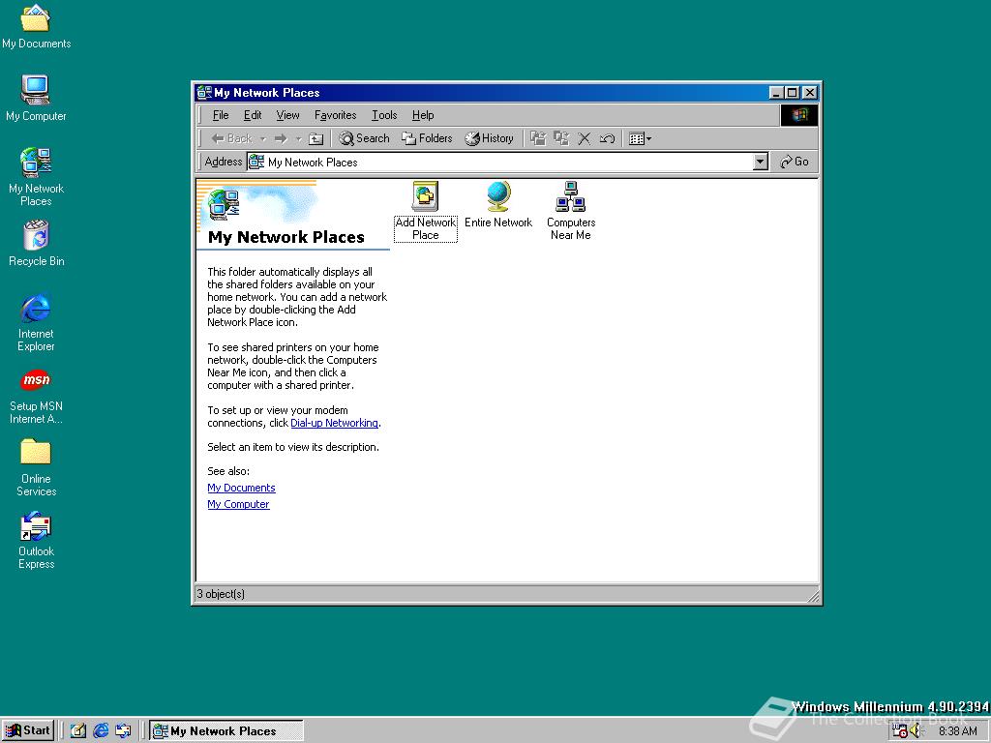Click the Undo toolbar icon

point(607,138)
